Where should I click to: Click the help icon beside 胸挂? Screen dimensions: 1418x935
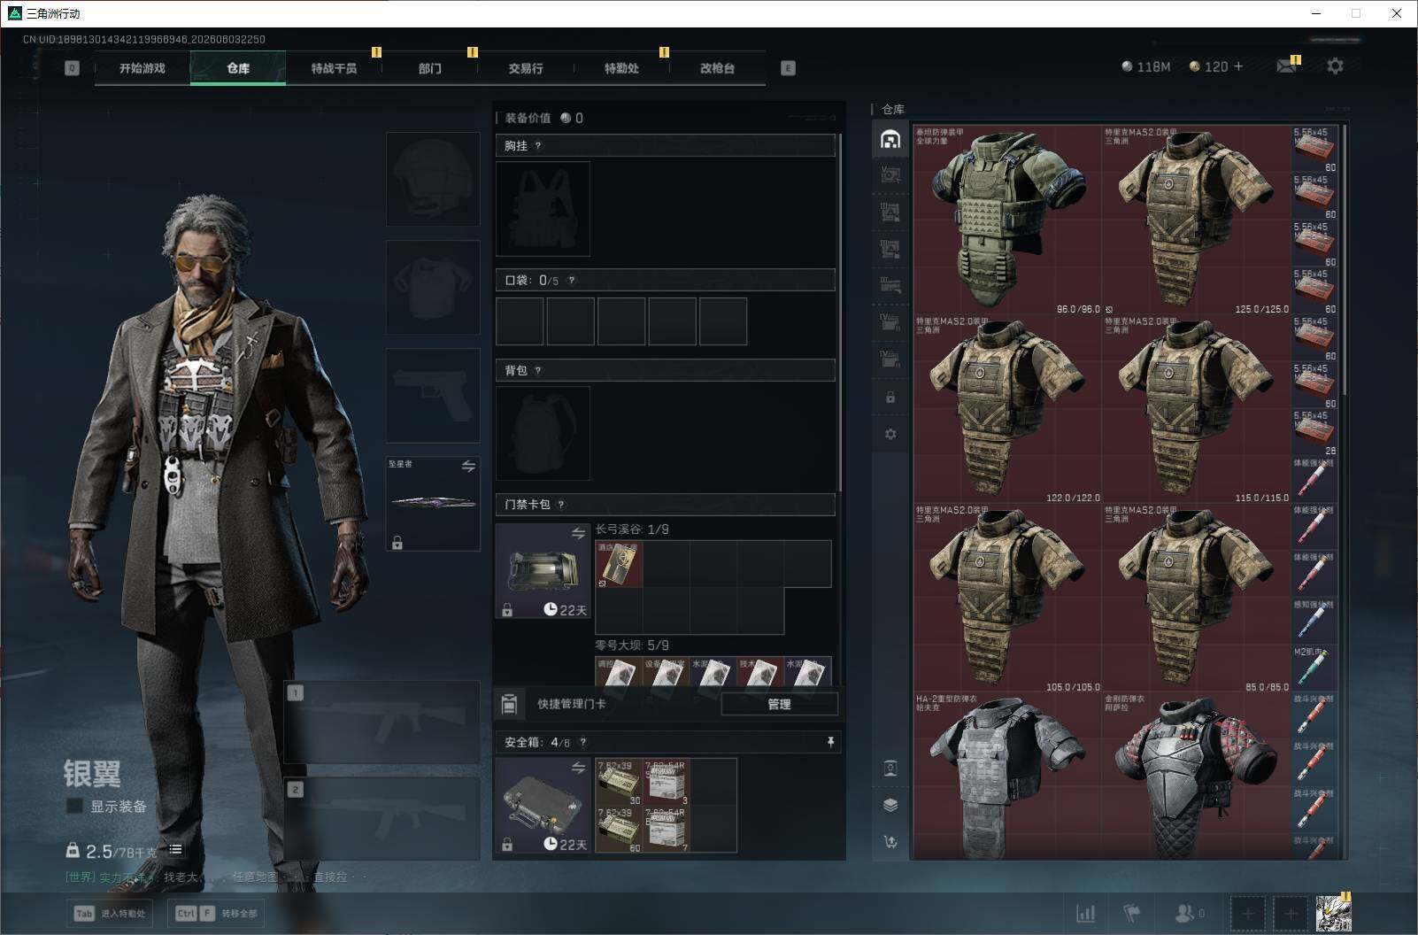pos(538,146)
